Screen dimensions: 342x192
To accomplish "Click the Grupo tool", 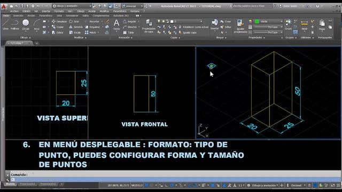I will [288, 25].
